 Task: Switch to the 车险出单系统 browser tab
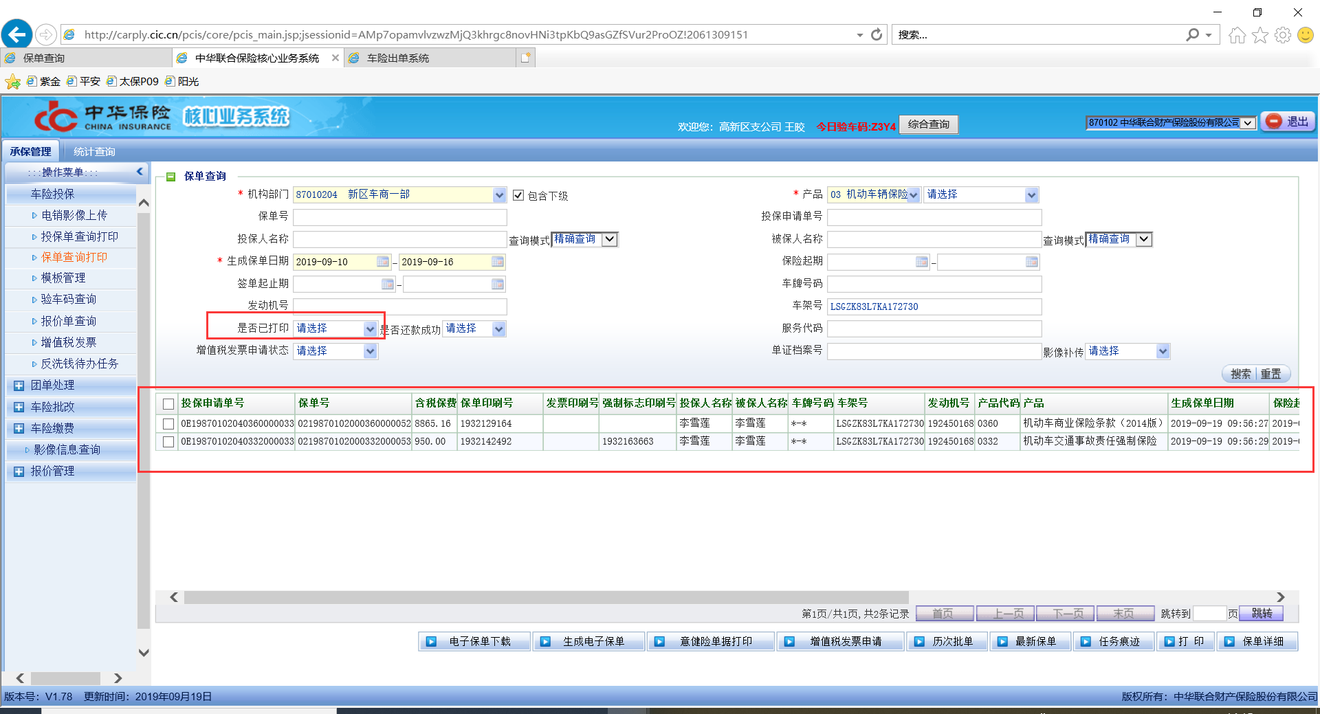coord(430,58)
